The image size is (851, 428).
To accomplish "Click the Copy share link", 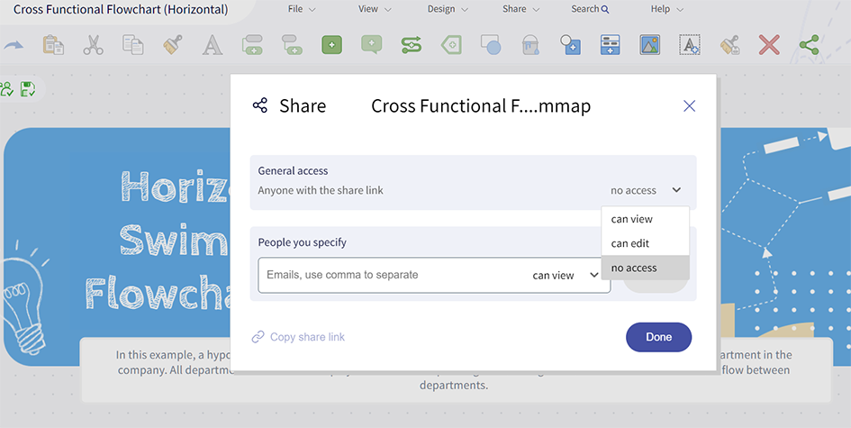I will 298,337.
